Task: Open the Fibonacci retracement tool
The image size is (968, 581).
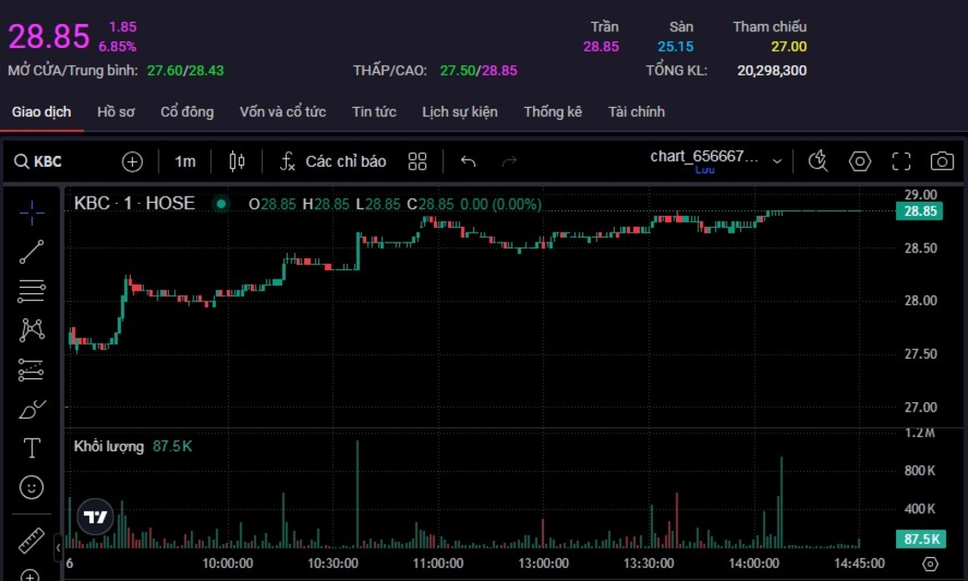Action: (31, 291)
